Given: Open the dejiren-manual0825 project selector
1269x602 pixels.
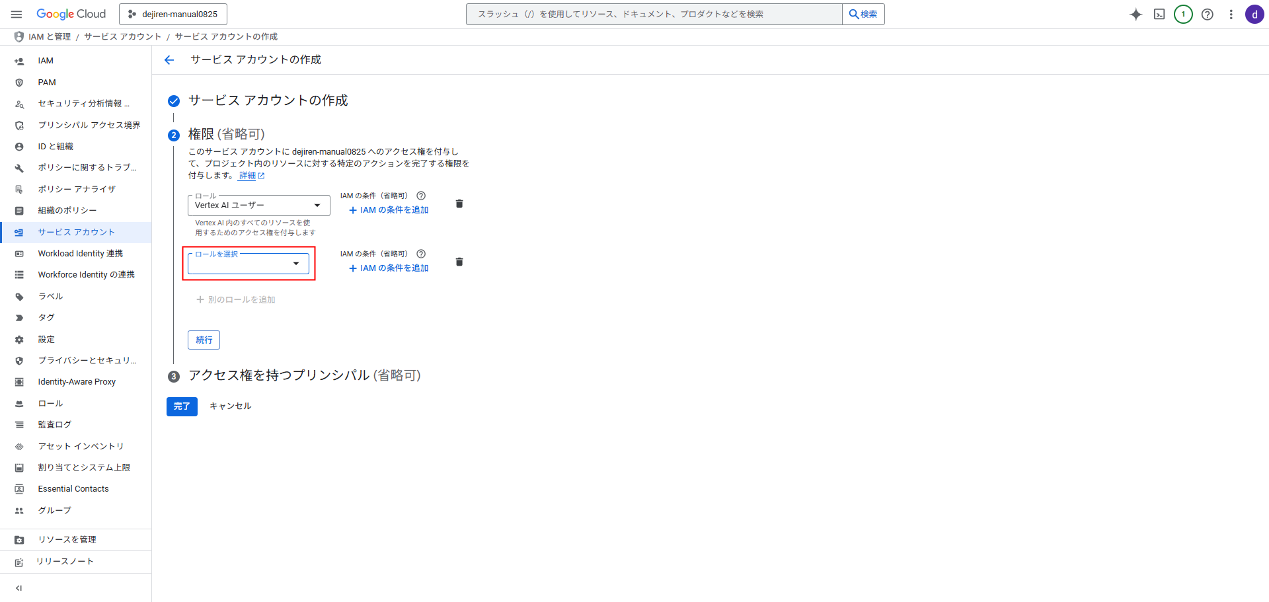Looking at the screenshot, I should [x=173, y=15].
